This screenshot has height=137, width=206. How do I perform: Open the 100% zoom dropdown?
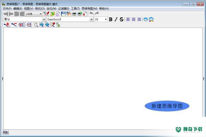click(34, 14)
